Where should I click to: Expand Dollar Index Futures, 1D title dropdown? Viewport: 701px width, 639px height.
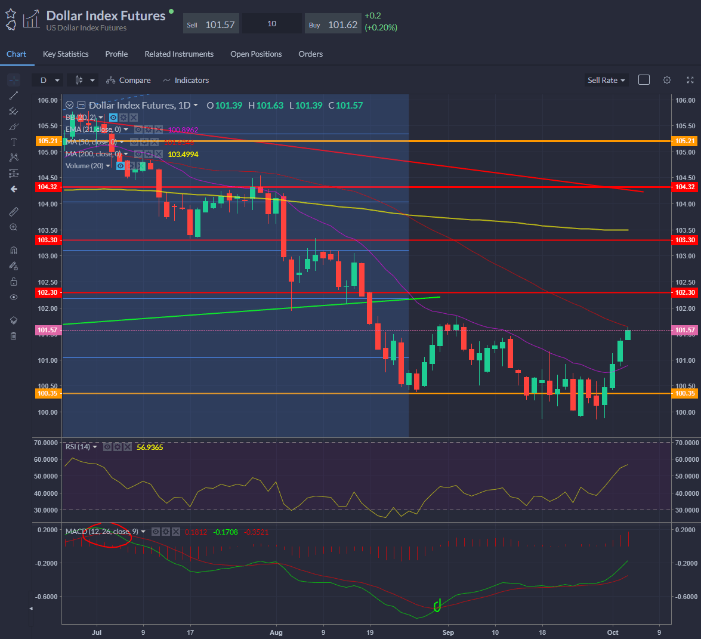click(x=195, y=106)
